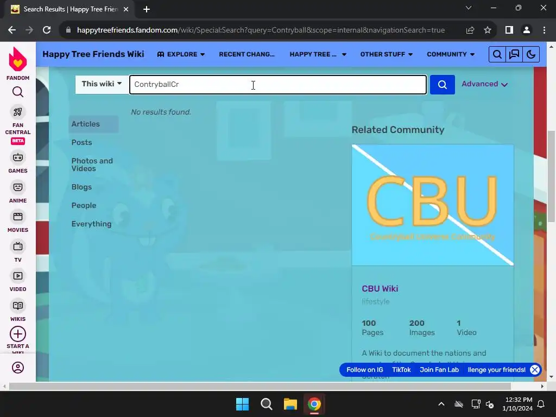The height and width of the screenshot is (417, 556).
Task: Click the browser address bar URL
Action: click(x=261, y=30)
